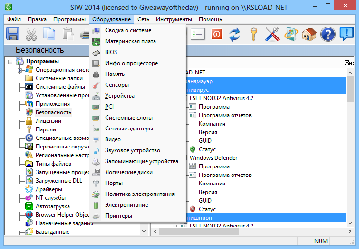The image size is (359, 249).
Task: Click the SIW application icon in title bar
Action: pyautogui.click(x=9, y=7)
